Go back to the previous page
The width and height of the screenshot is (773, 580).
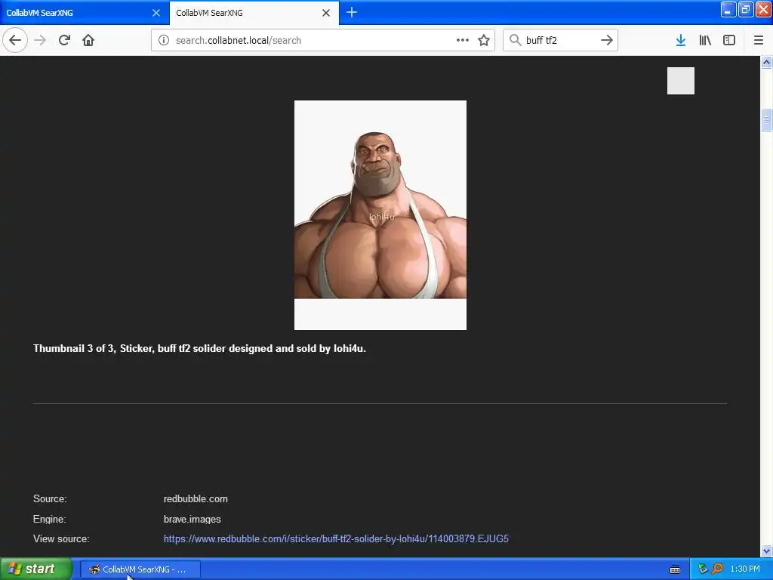point(15,41)
